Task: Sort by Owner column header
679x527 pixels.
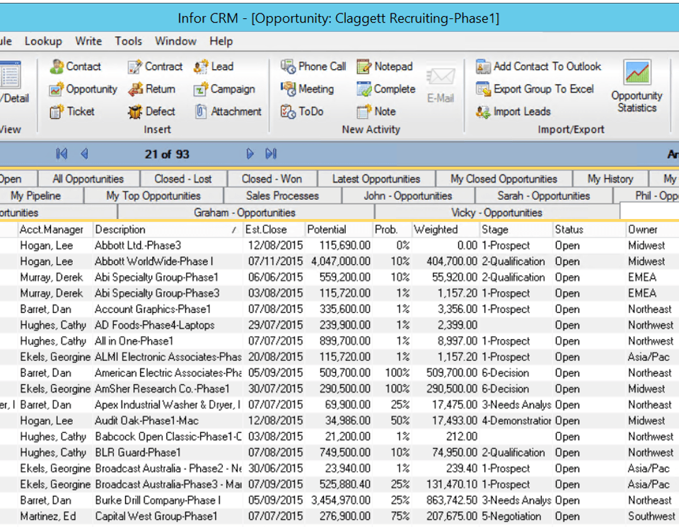Action: (x=652, y=230)
